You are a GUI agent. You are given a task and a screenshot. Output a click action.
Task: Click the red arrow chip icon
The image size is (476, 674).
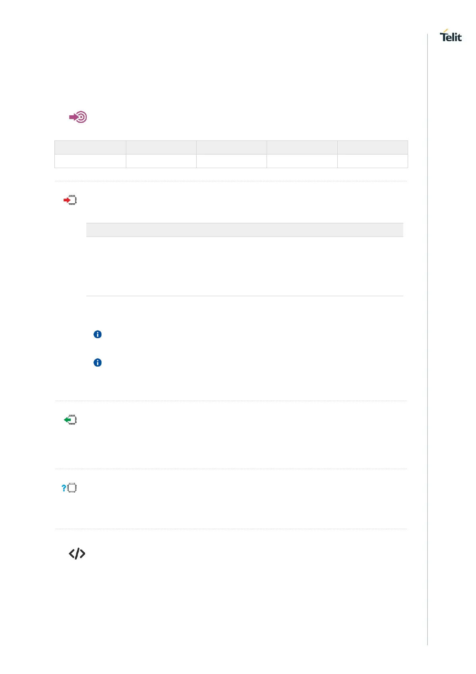(70, 200)
